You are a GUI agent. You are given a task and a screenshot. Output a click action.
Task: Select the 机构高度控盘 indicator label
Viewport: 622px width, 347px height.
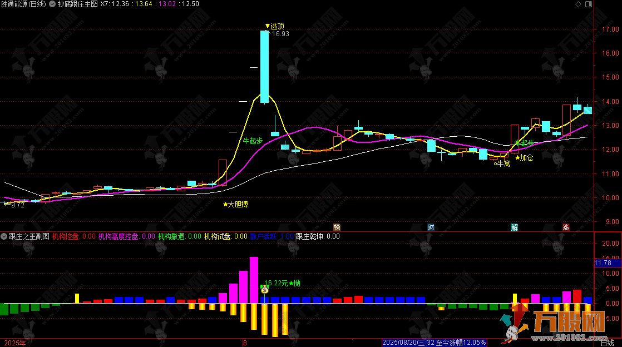[x=119, y=236]
